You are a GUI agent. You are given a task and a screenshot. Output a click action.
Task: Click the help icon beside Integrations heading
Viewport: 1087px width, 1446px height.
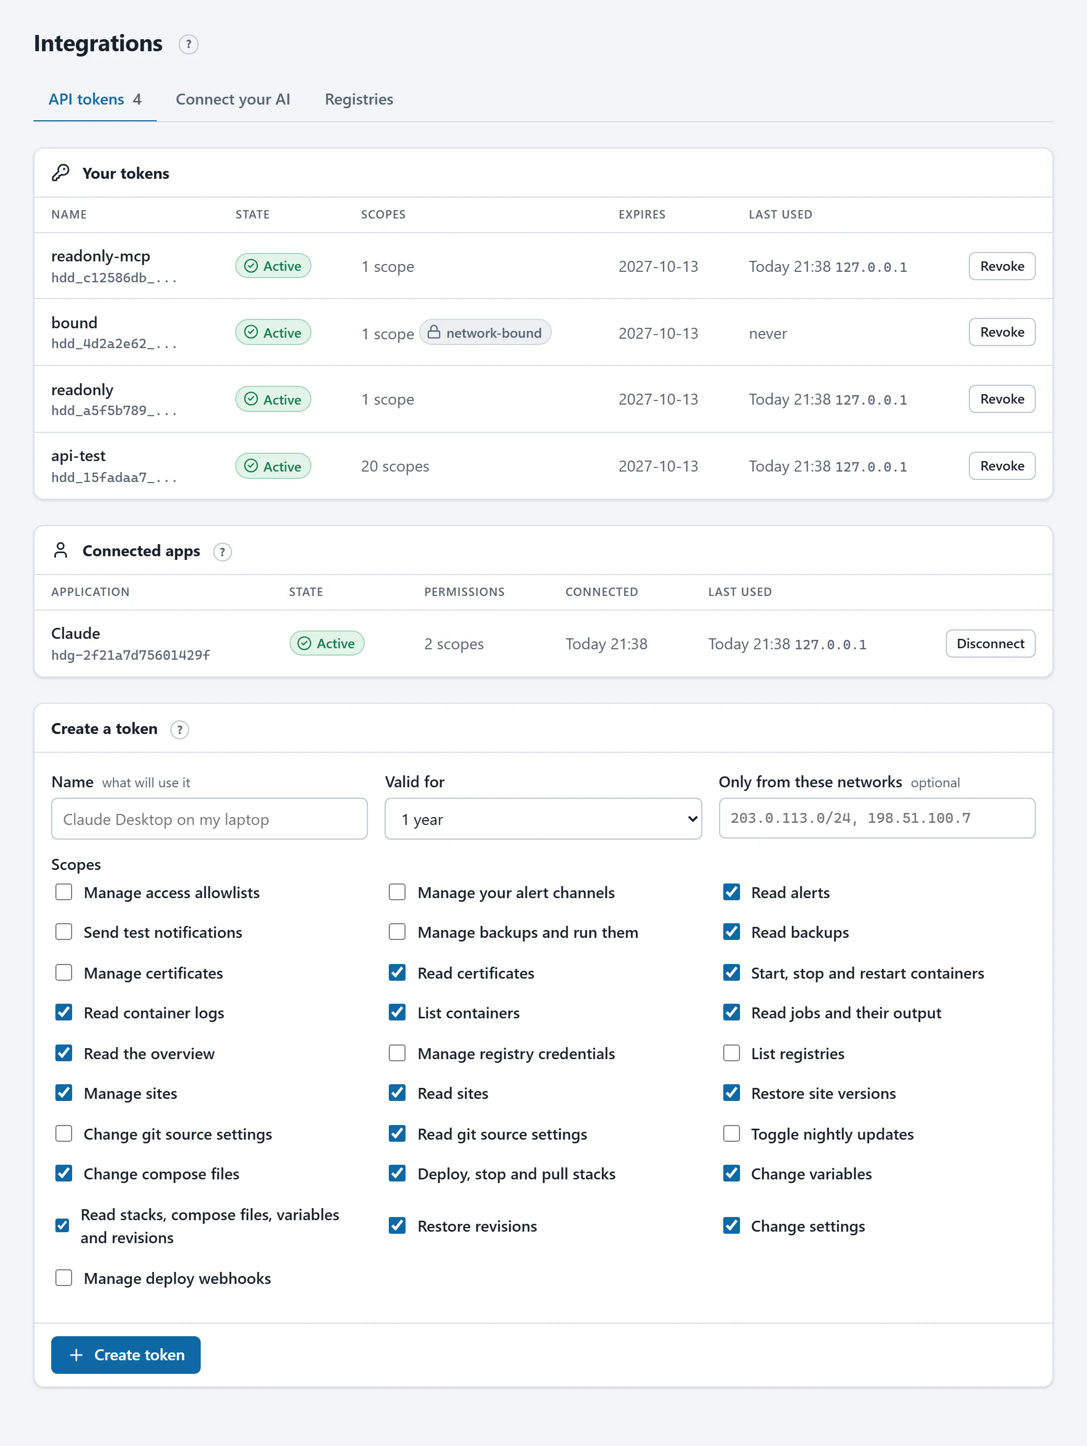click(188, 44)
